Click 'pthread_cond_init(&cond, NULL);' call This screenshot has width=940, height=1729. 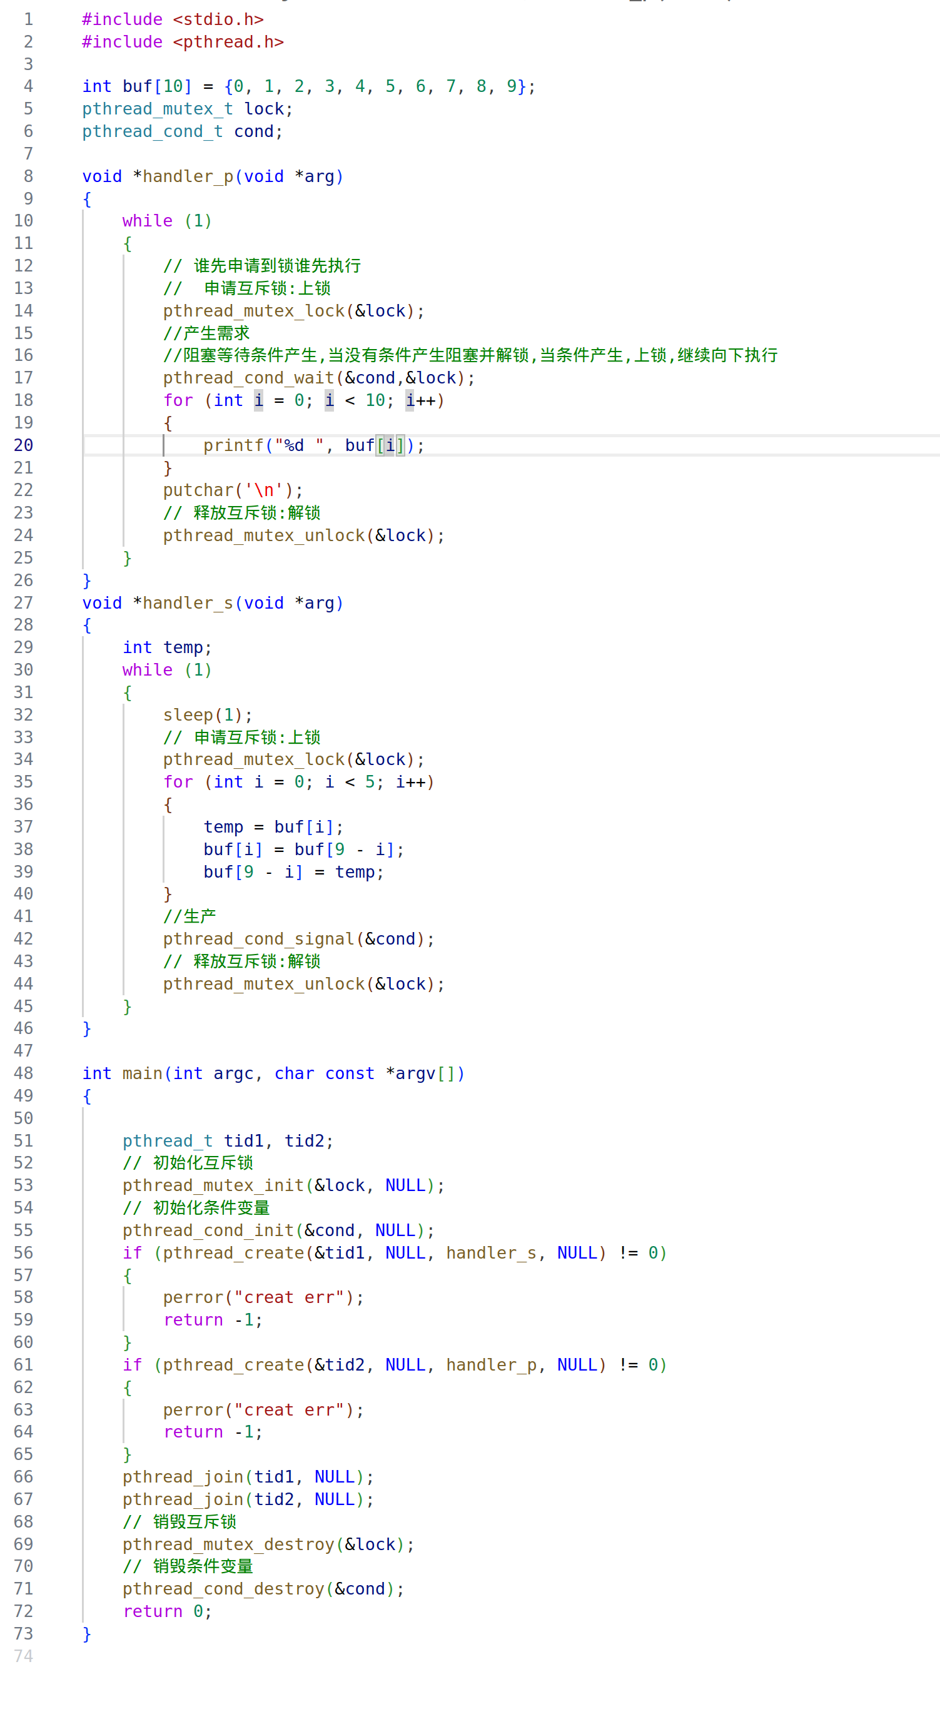[x=278, y=1230]
